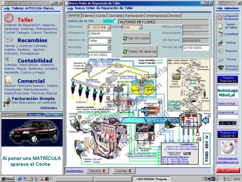Click the Técnica gears icon
The width and height of the screenshot is (242, 182).
pyautogui.click(x=220, y=59)
